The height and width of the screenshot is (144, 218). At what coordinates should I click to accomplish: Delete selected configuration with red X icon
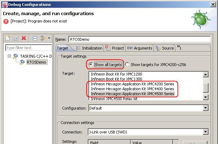(x=24, y=38)
